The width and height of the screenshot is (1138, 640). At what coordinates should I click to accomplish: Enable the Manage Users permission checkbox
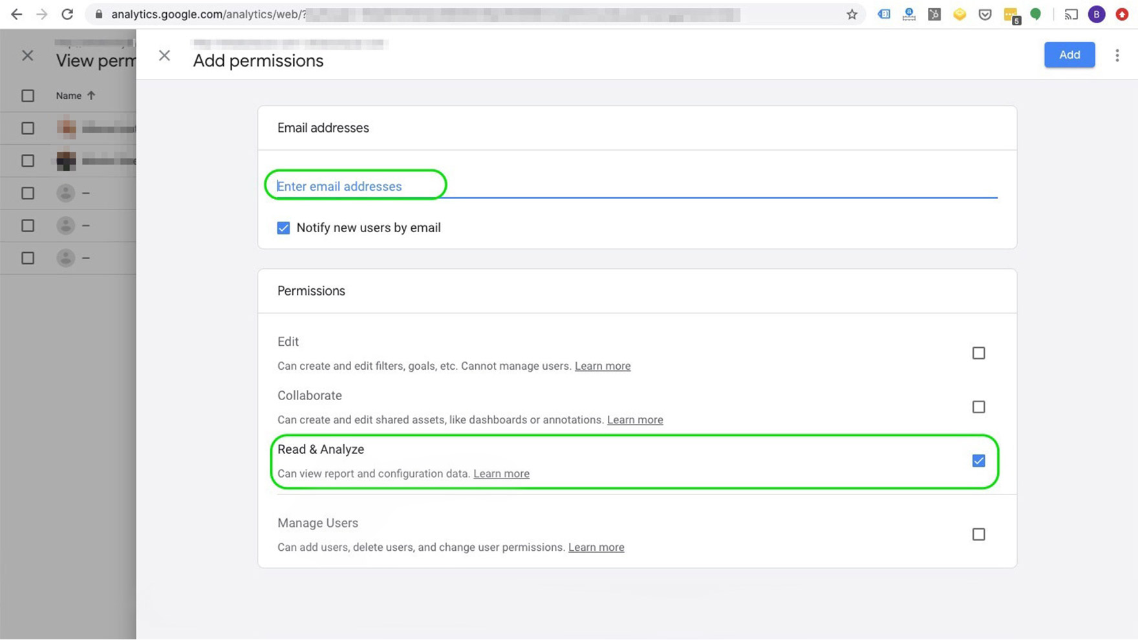[x=978, y=534]
